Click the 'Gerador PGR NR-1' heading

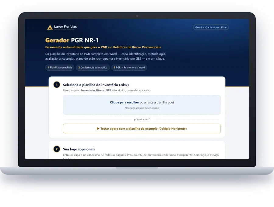point(72,40)
